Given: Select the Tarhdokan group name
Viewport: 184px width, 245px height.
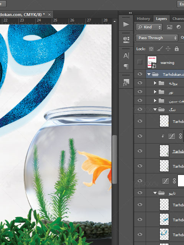Looking at the screenshot, I should pos(173,74).
